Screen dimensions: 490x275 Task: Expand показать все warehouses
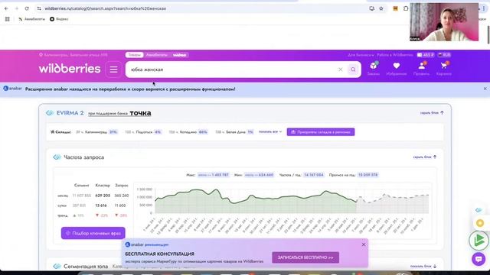point(270,132)
